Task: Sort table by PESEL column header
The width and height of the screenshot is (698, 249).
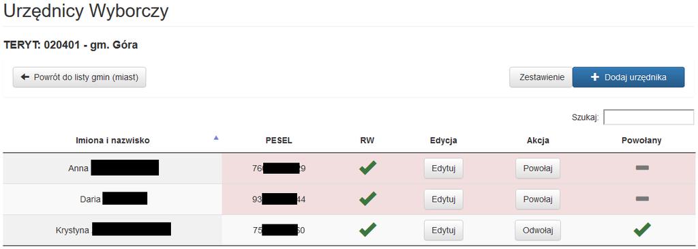Action: coord(279,141)
